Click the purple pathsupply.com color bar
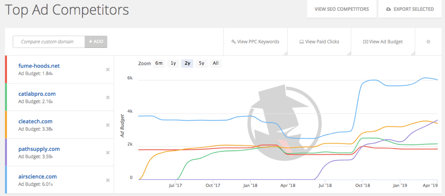 pos(6,152)
